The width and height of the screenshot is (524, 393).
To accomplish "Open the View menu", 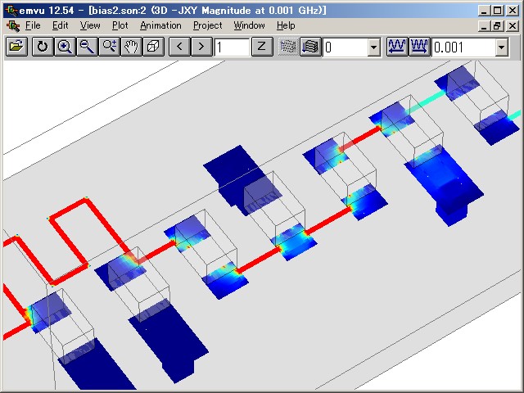I will (x=90, y=25).
